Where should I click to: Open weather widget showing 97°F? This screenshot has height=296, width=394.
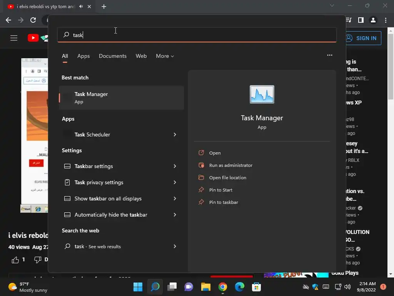[x=28, y=287]
